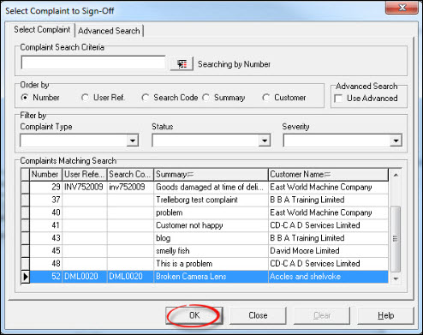
Task: Open the Severity filter dropdown
Action: 396,141
